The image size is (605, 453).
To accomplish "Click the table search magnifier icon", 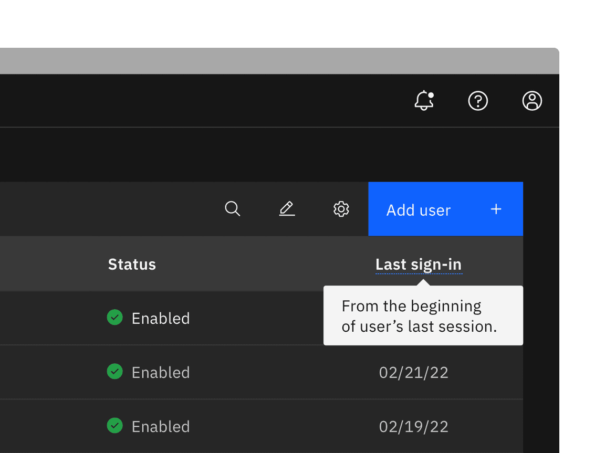I will pos(233,209).
